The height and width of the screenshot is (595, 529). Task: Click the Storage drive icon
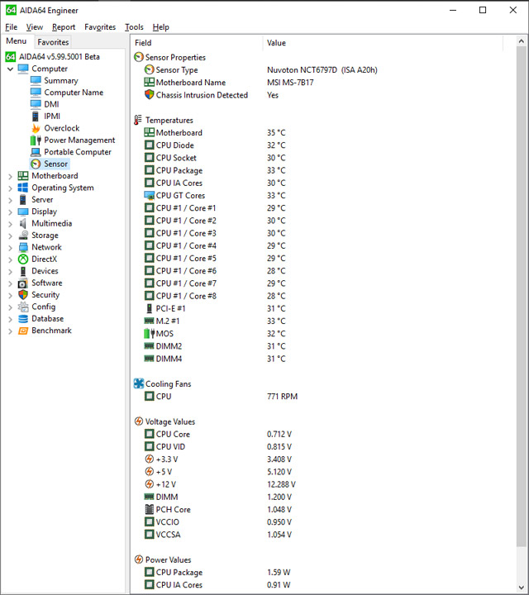[23, 236]
